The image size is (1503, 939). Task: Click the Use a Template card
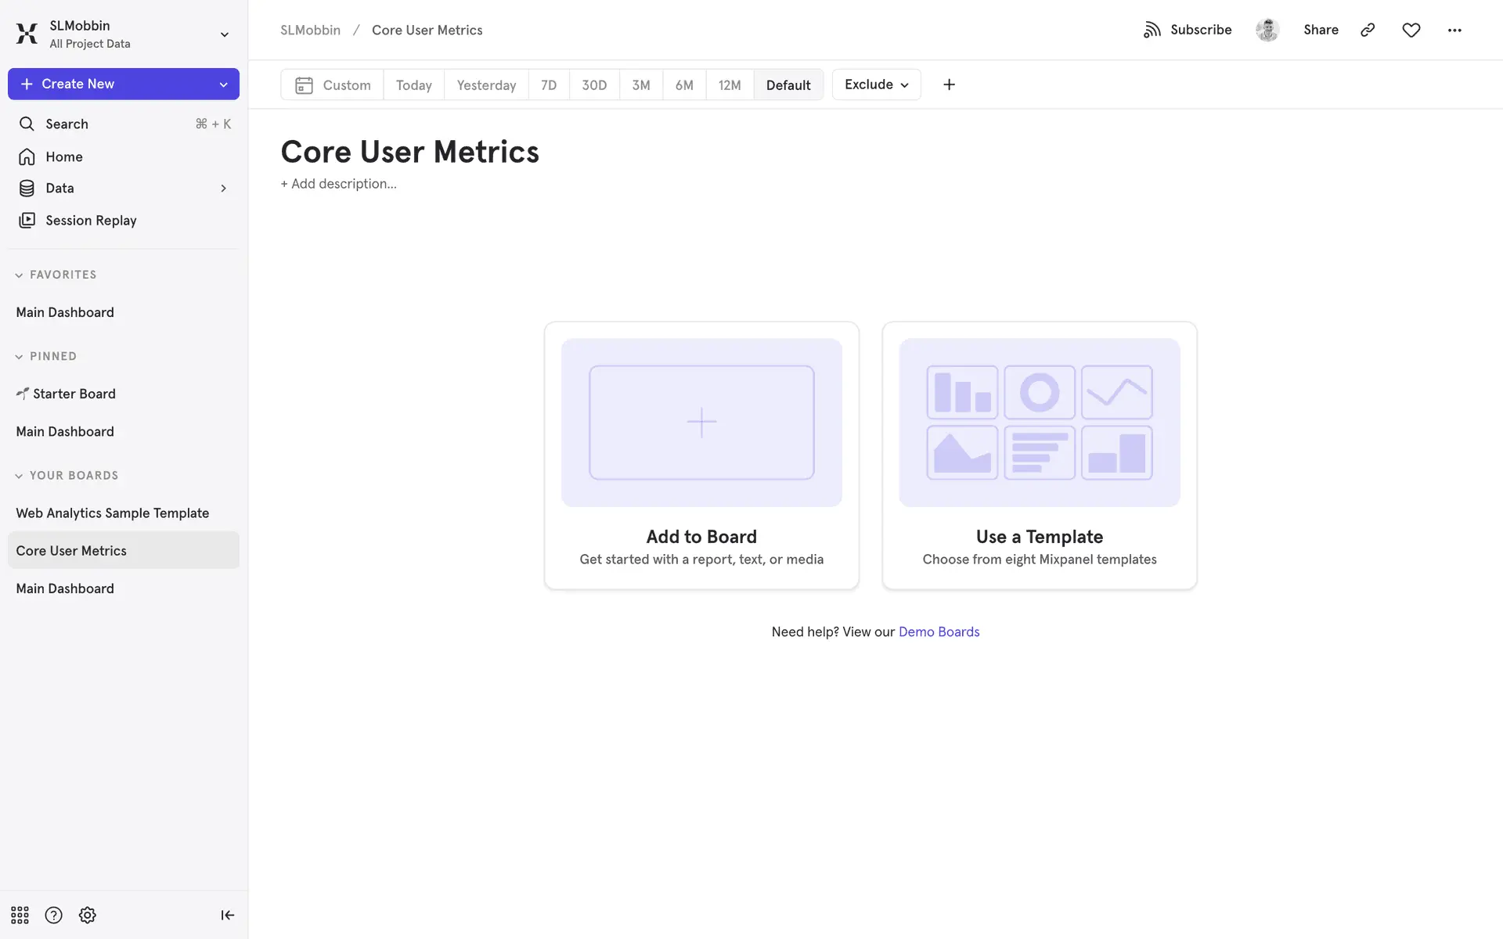tap(1039, 455)
